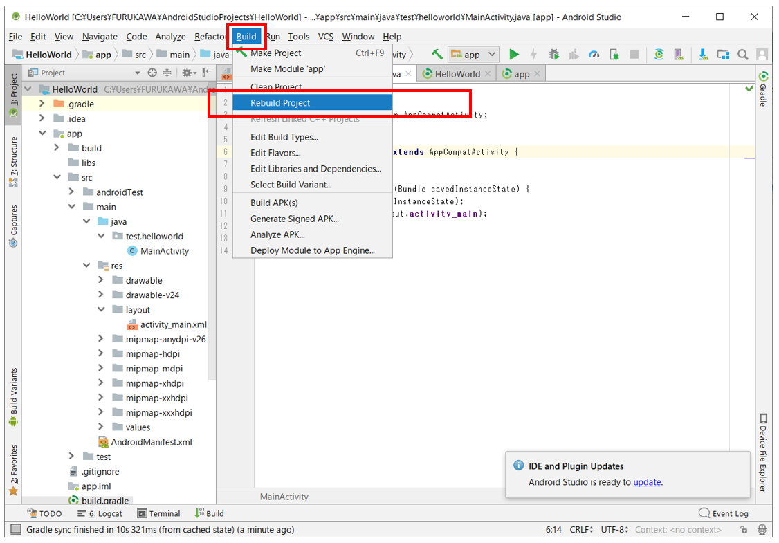Select Rebuild Project in Build menu
779x543 pixels.
tap(313, 103)
